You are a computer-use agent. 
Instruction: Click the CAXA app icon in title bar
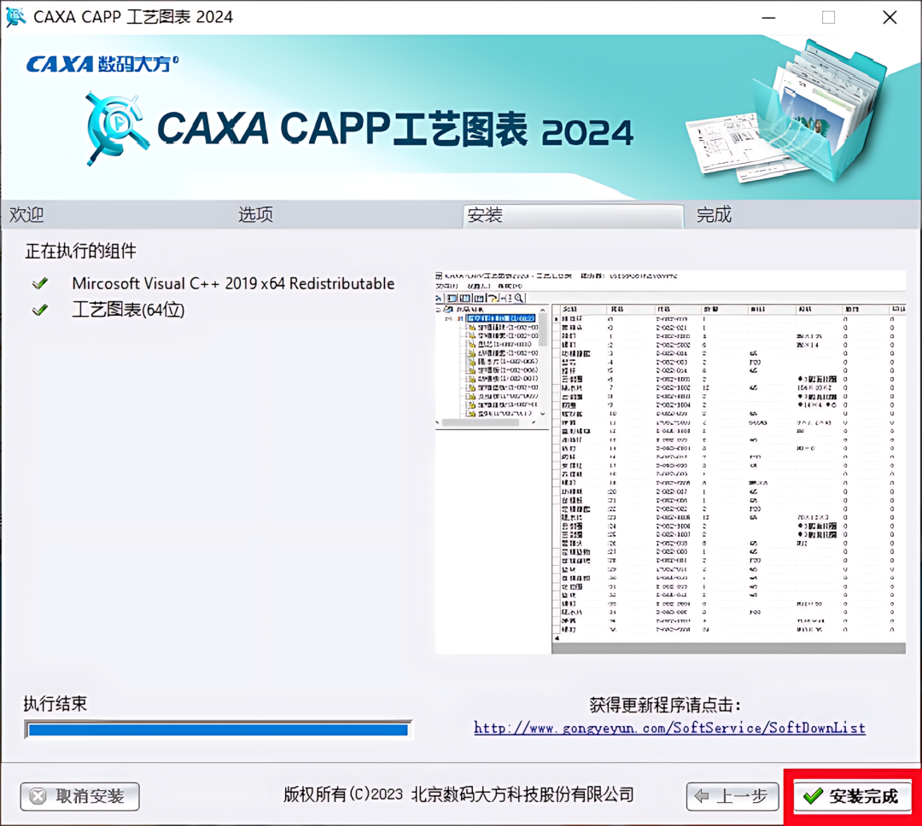click(x=16, y=16)
